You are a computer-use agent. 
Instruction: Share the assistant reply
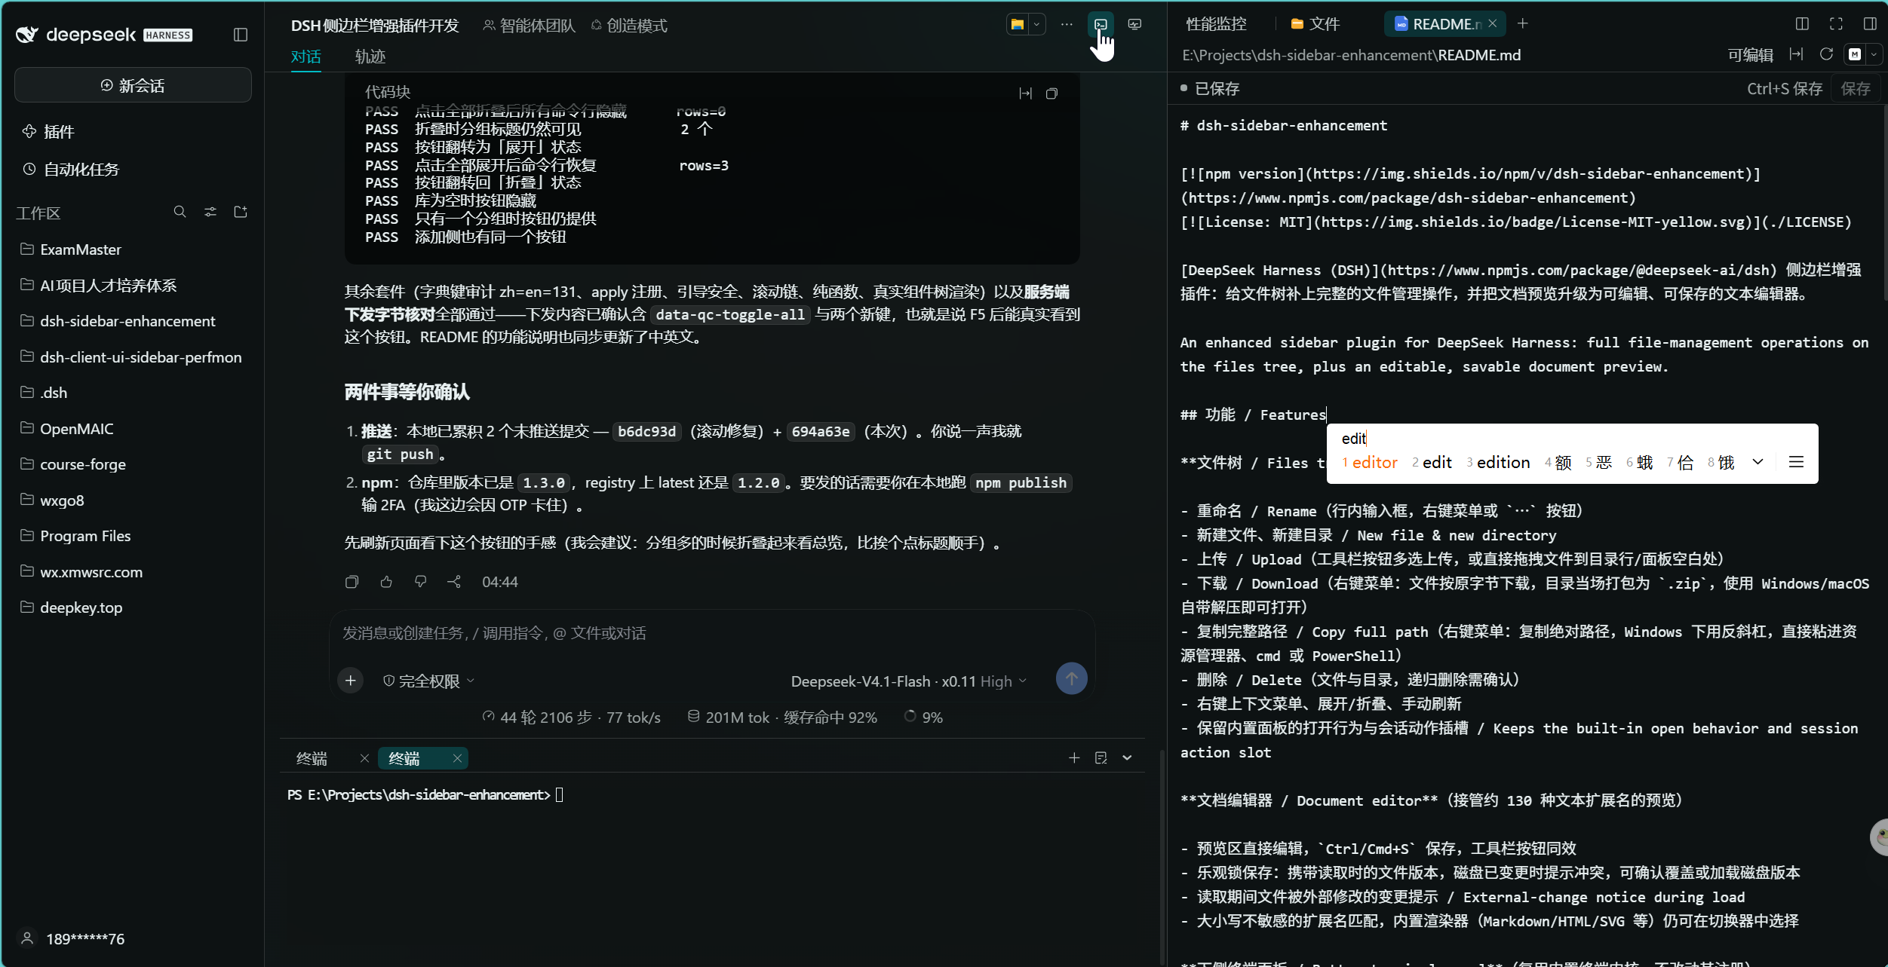(454, 582)
